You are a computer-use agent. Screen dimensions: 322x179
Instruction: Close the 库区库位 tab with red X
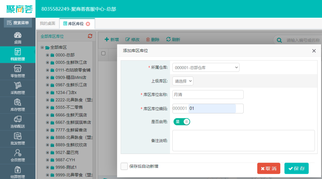point(88,24)
